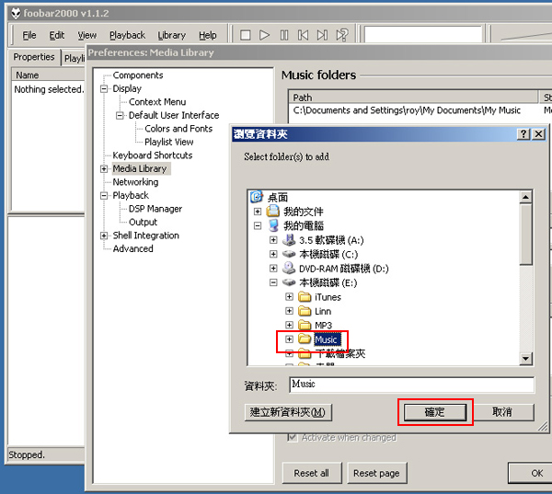Click the iTunes folder icon
Viewport: 552px width, 494px height.
click(x=305, y=297)
